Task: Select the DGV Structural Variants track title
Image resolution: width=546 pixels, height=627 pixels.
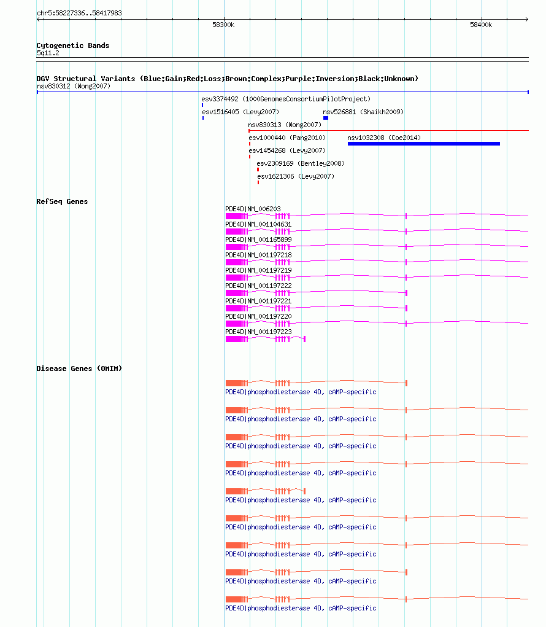Action: pyautogui.click(x=227, y=79)
